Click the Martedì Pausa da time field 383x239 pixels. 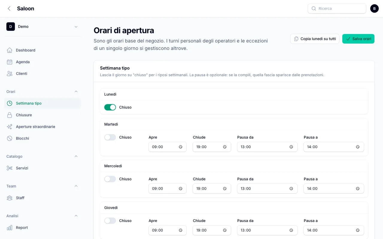[x=267, y=147]
